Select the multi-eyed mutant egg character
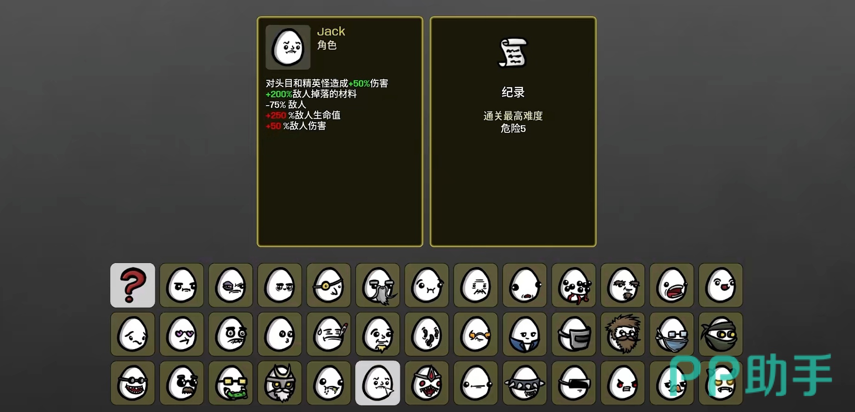855x412 pixels. click(574, 285)
